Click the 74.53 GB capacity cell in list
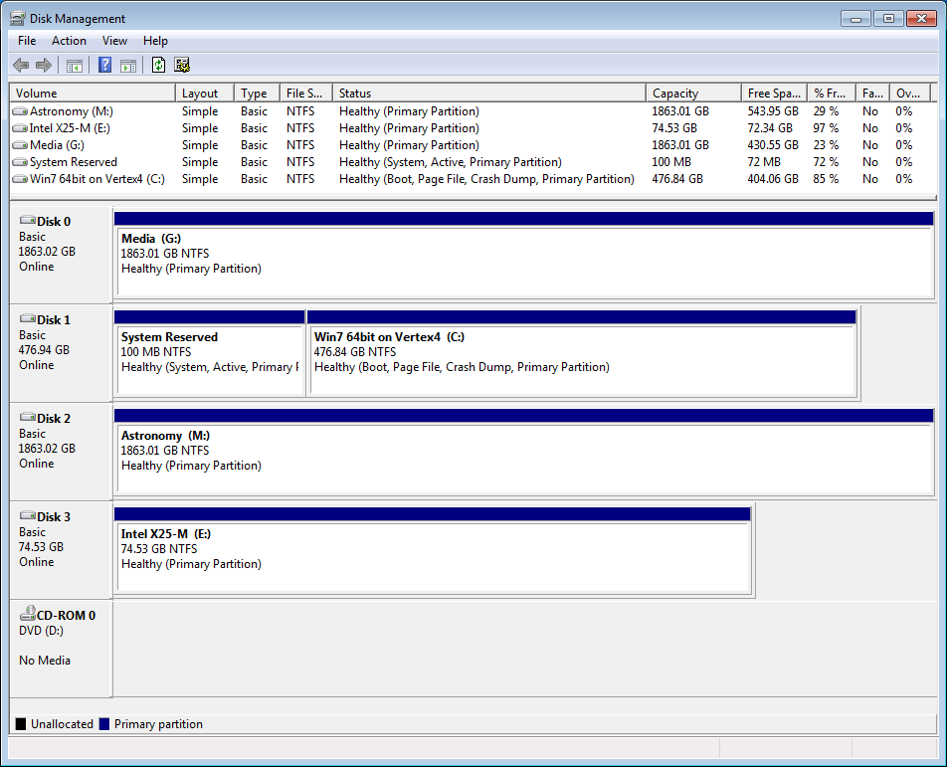Screen dimensions: 947x767 (x=674, y=128)
